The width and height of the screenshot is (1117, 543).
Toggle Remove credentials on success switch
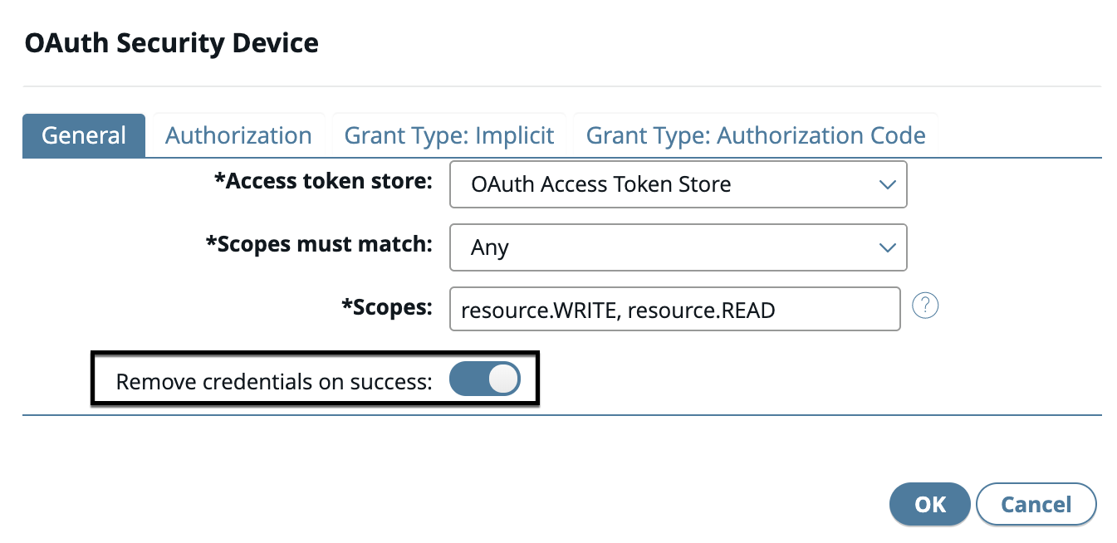pos(484,379)
